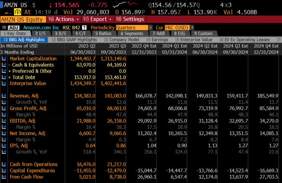Chart icon for EPS Growth %, YoY
Screen dimensions: 282x183
coord(4,152)
